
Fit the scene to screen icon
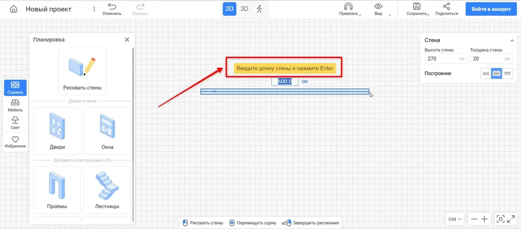[501, 219]
